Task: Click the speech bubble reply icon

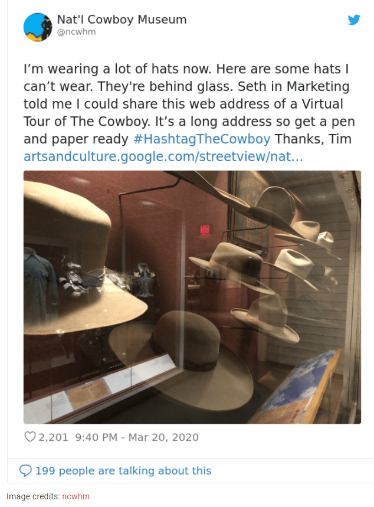Action: pyautogui.click(x=25, y=471)
